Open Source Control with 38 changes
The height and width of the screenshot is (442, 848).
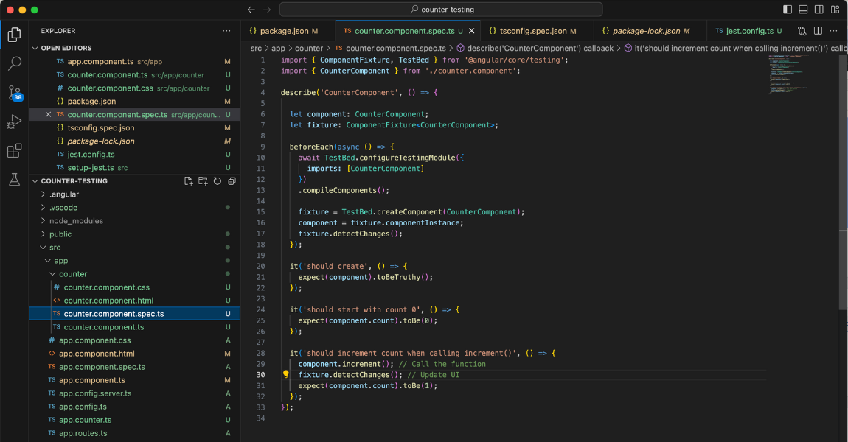pyautogui.click(x=14, y=93)
